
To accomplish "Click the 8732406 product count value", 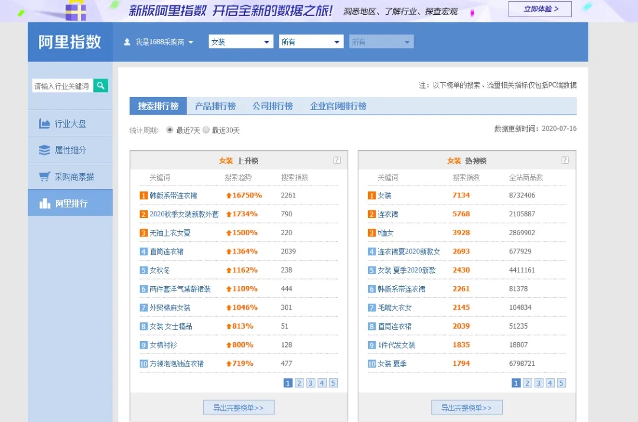I will point(522,195).
